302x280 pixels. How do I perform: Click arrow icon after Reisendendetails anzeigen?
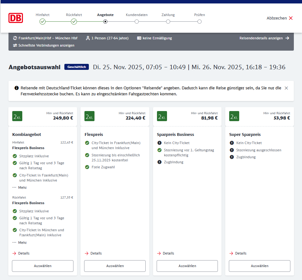pos(287,38)
